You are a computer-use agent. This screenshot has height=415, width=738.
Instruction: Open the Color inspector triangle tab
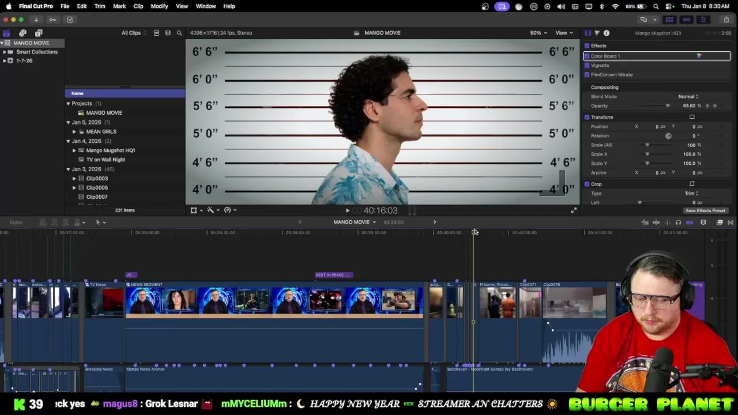click(597, 33)
